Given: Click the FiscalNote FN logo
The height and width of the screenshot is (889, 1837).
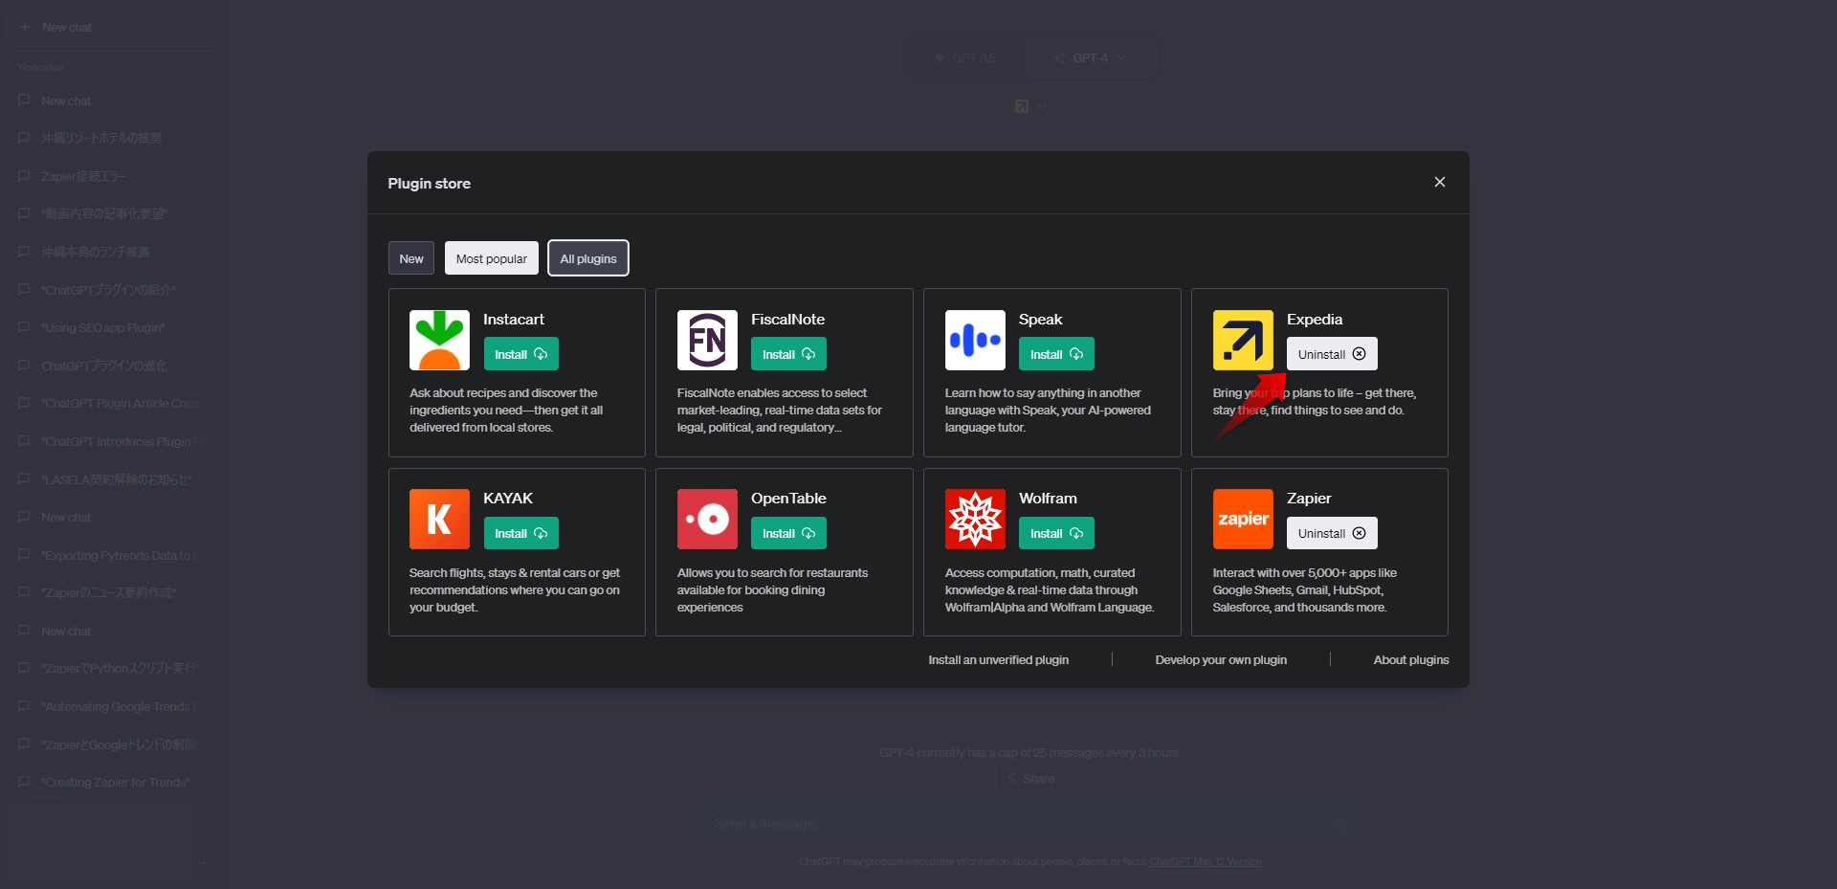Looking at the screenshot, I should pos(707,340).
